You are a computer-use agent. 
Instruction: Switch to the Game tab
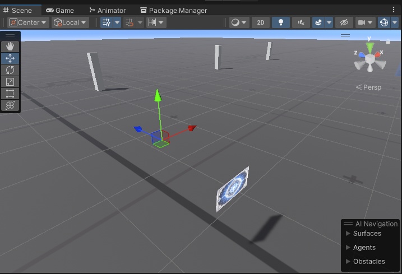[60, 10]
